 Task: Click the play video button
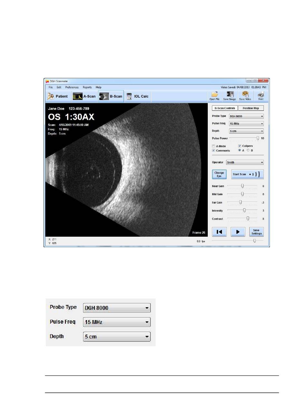[x=238, y=232]
